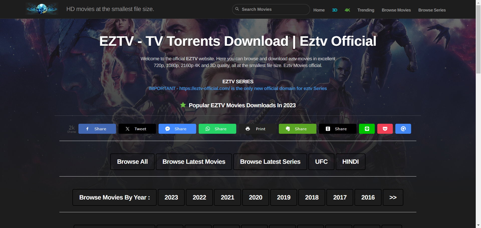
Task: Click the EZTV SERIES heading text
Action: (238, 81)
